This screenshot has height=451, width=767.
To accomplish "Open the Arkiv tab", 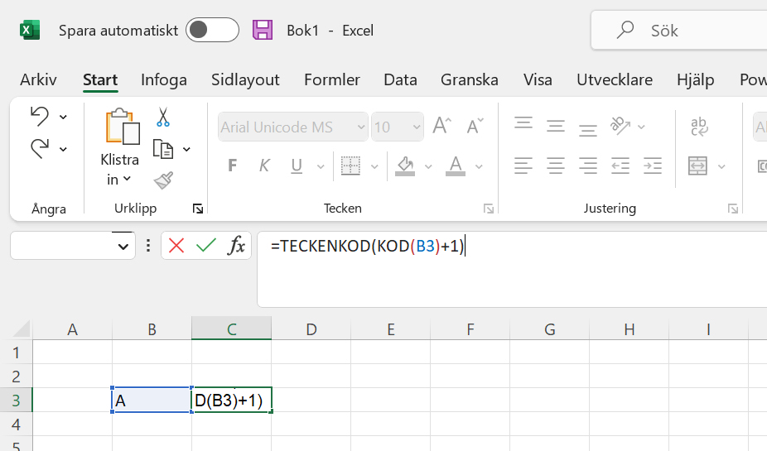I will pos(38,79).
